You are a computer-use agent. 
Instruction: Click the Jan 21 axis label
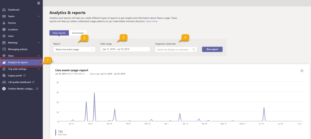click(71, 124)
